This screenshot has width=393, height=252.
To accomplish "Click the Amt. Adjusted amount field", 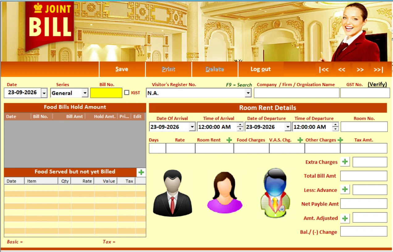I will point(370,218).
